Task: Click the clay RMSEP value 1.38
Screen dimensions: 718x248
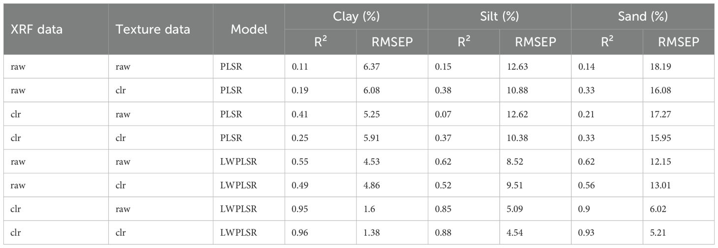Action: (x=372, y=233)
